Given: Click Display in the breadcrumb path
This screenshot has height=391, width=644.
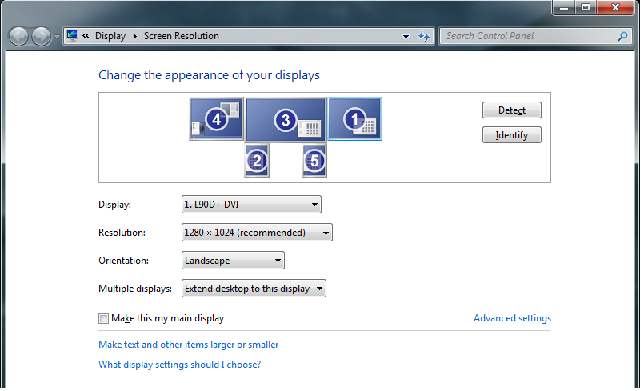Looking at the screenshot, I should click(x=110, y=36).
